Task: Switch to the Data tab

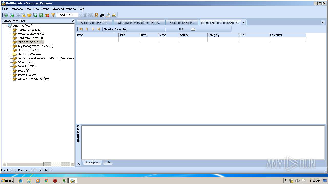Action: point(108,162)
